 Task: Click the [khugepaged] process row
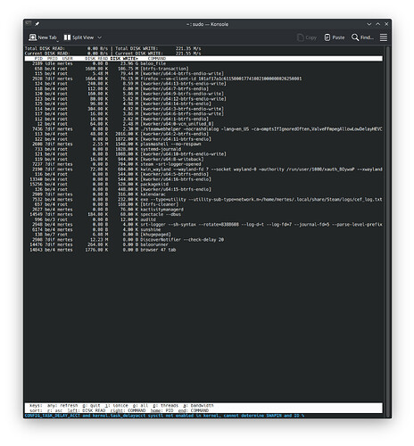pos(203,235)
